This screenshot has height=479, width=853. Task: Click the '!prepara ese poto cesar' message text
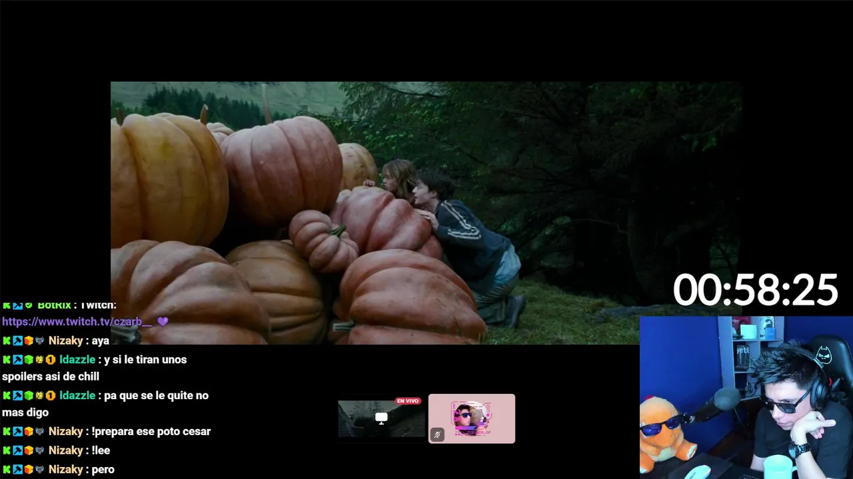[151, 431]
